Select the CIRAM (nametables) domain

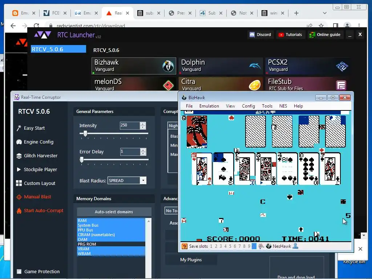[111, 235]
